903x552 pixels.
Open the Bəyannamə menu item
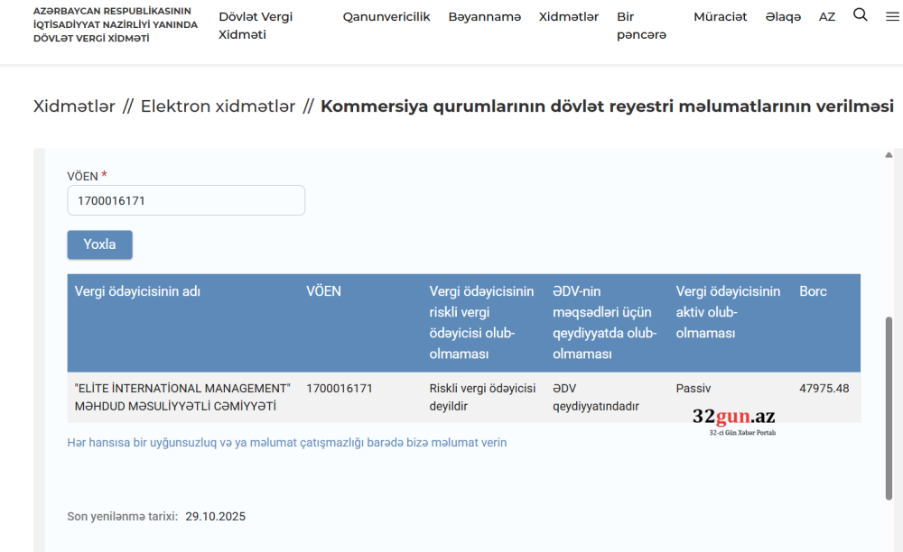pos(484,16)
